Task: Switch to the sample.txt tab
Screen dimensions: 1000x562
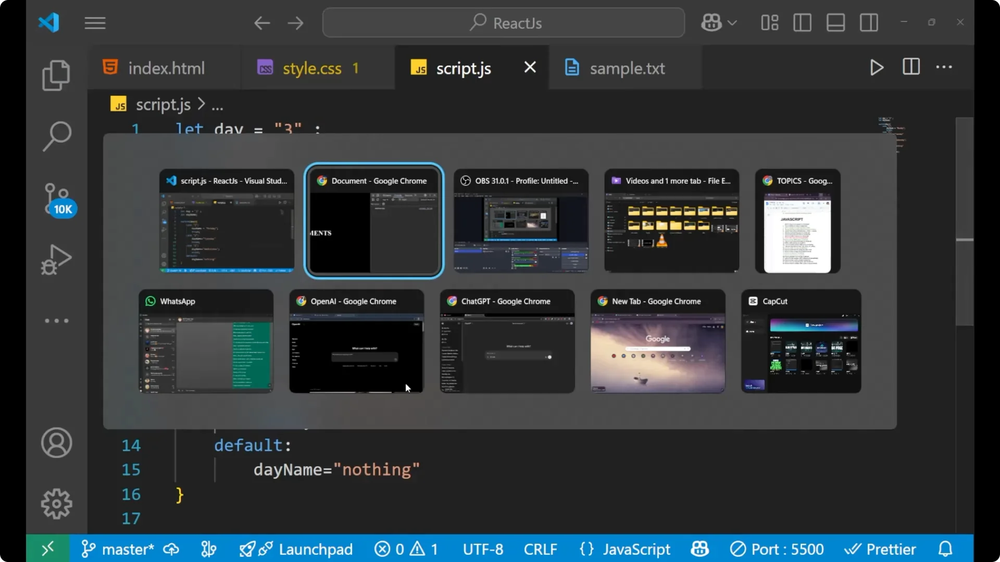Action: [627, 68]
